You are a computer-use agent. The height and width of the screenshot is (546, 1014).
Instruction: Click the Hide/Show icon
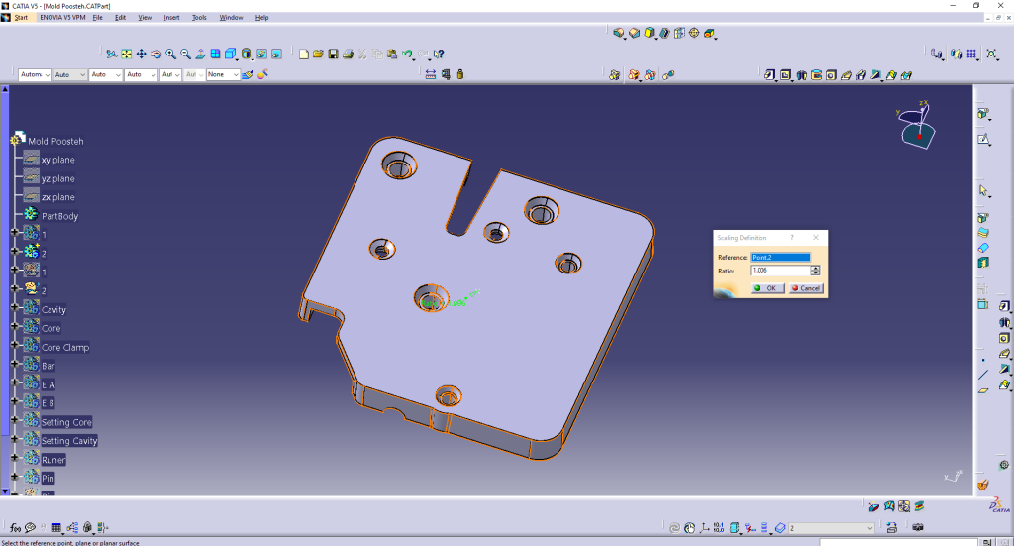[x=261, y=55]
